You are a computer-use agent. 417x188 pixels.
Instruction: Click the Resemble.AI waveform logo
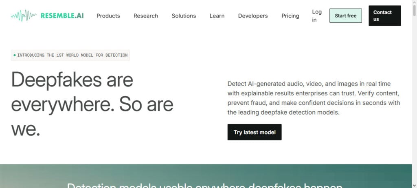pos(47,16)
